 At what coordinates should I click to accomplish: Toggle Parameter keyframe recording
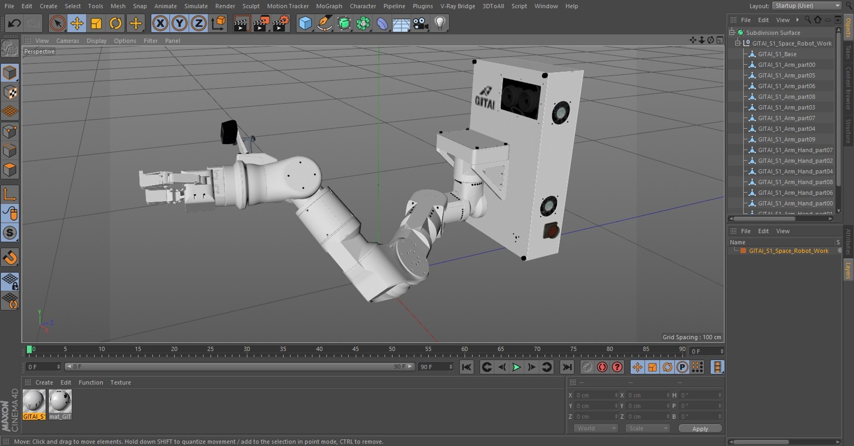[682, 367]
